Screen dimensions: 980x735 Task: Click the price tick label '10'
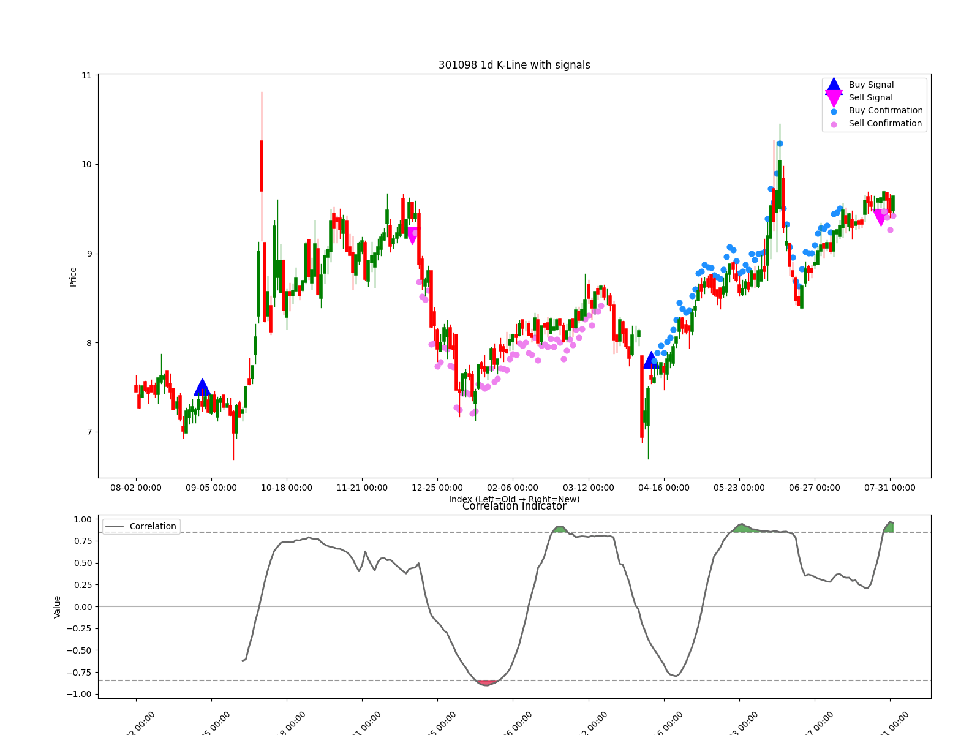pyautogui.click(x=86, y=165)
